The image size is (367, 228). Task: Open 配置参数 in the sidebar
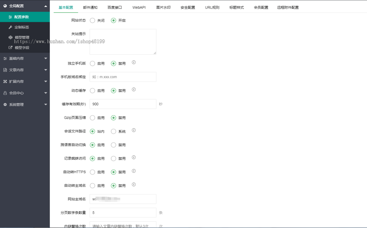click(25, 17)
